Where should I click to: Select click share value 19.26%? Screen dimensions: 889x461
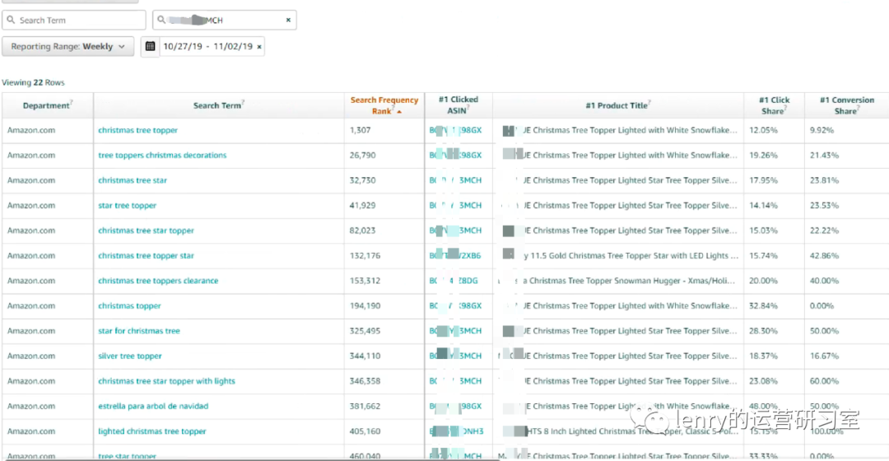[x=763, y=156]
